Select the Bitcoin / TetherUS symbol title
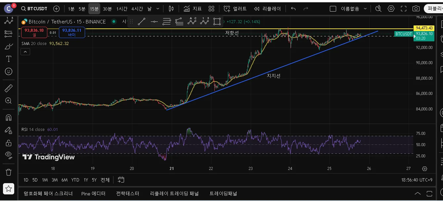The width and height of the screenshot is (443, 201). pyautogui.click(x=67, y=22)
